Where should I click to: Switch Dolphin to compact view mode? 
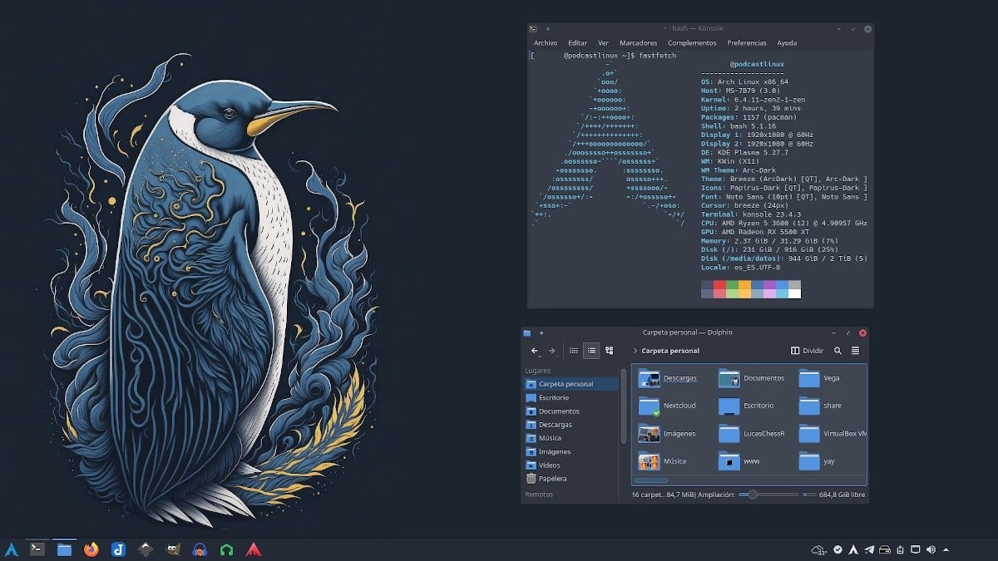(591, 351)
